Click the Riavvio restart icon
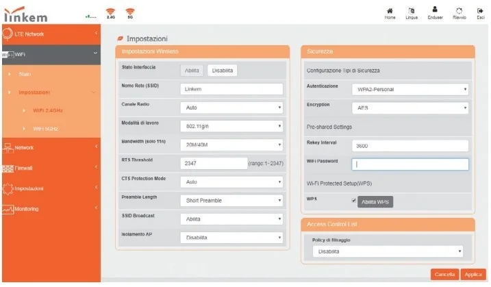491x287 pixels. 459,11
